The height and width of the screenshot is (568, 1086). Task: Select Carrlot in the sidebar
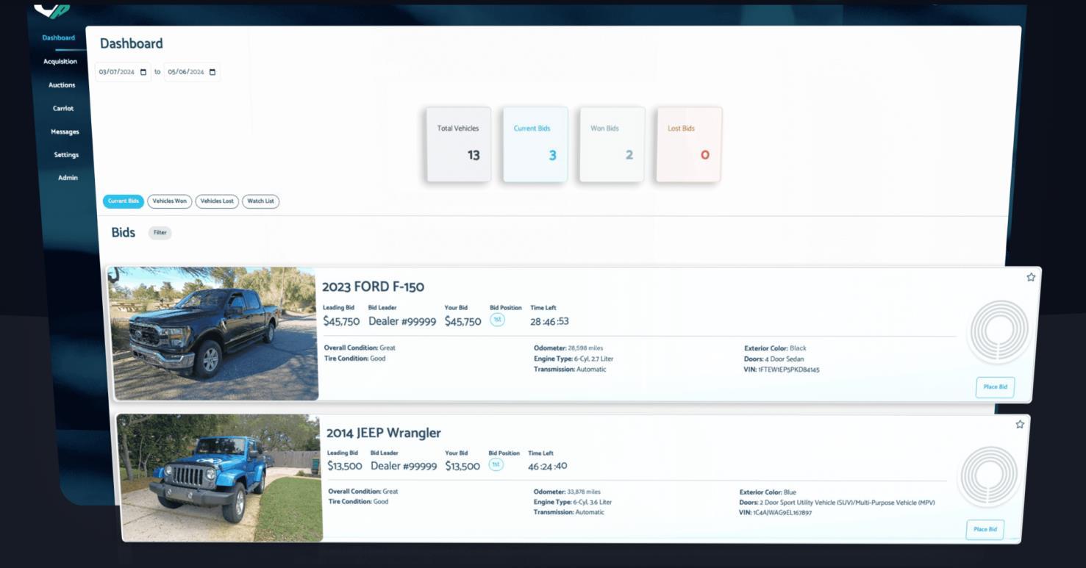[63, 109]
